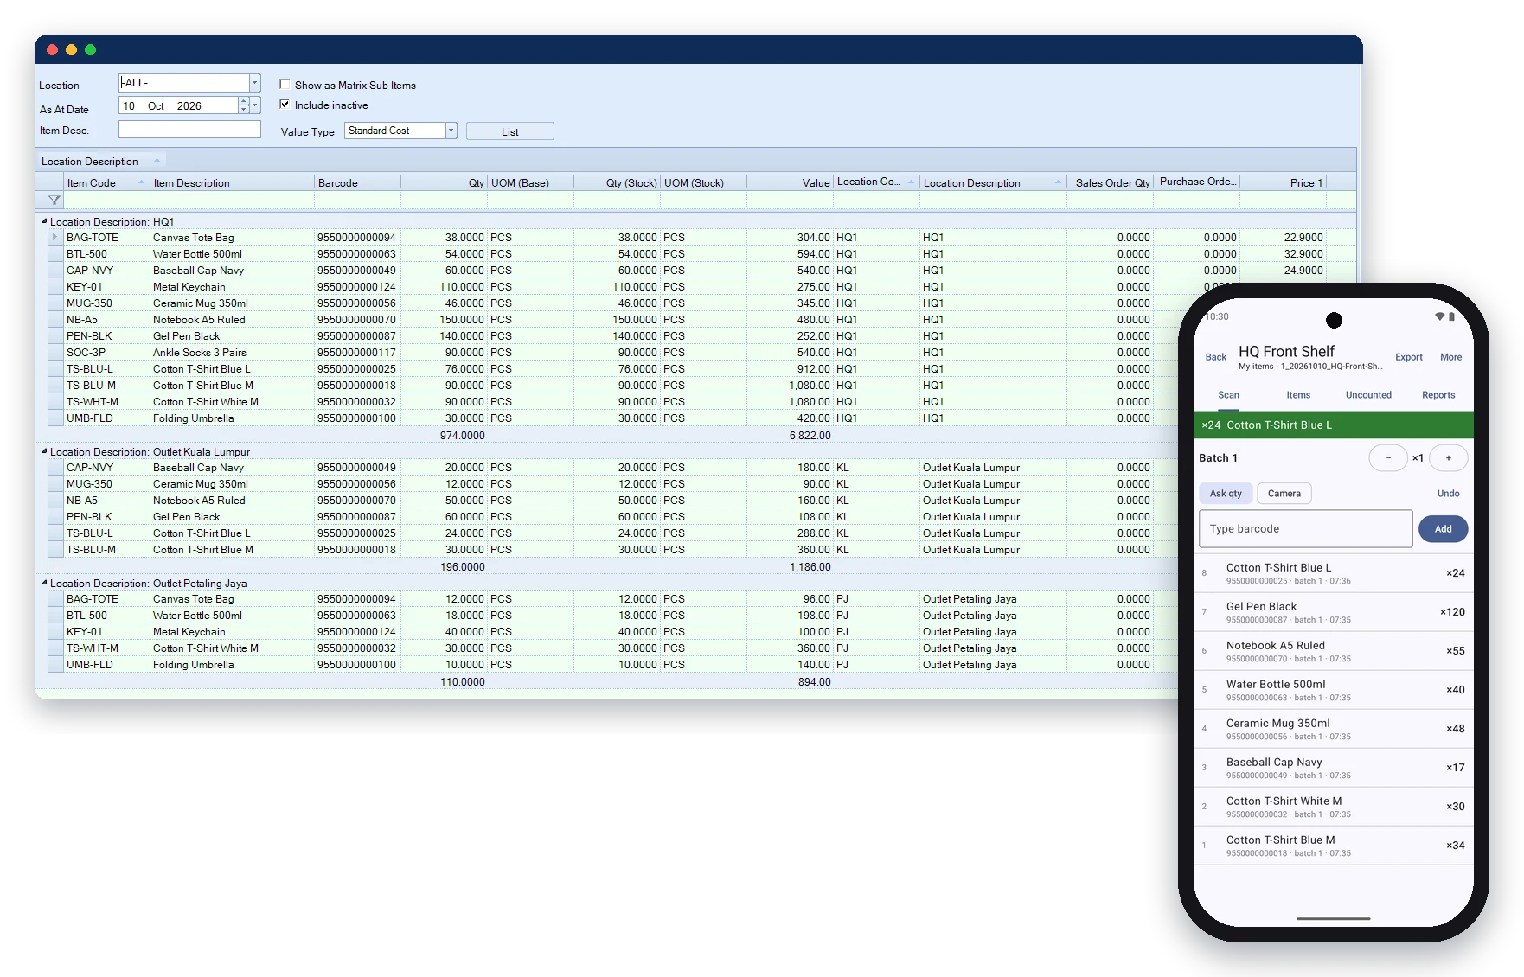Screen dimensions: 1524x977
Task: Toggle the Ask qty mode chip
Action: pos(1225,494)
